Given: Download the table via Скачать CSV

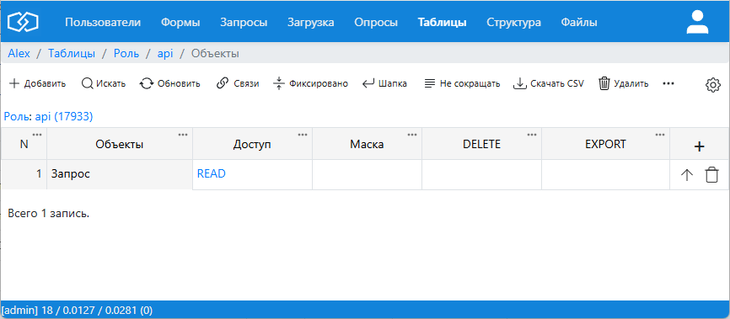Looking at the screenshot, I should pos(548,83).
